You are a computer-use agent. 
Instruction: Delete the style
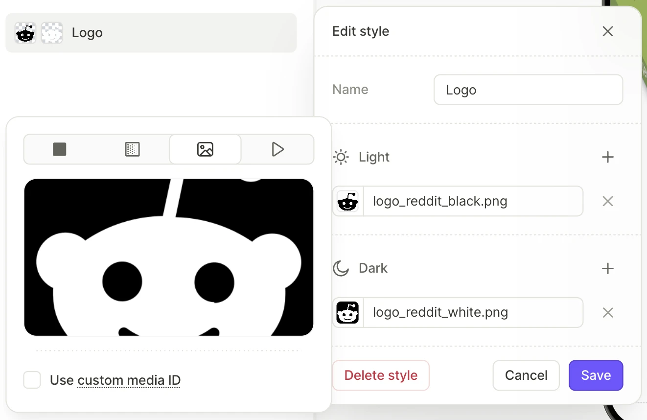(x=381, y=375)
